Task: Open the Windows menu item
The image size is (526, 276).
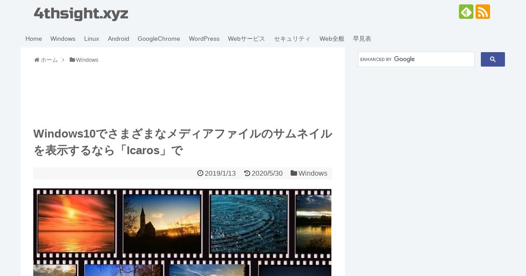Action: coord(63,39)
